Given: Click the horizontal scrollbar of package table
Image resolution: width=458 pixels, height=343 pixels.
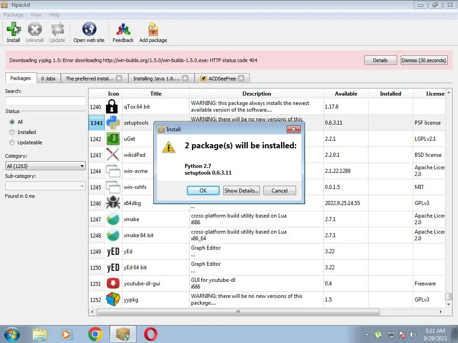Looking at the screenshot, I should pos(238,312).
